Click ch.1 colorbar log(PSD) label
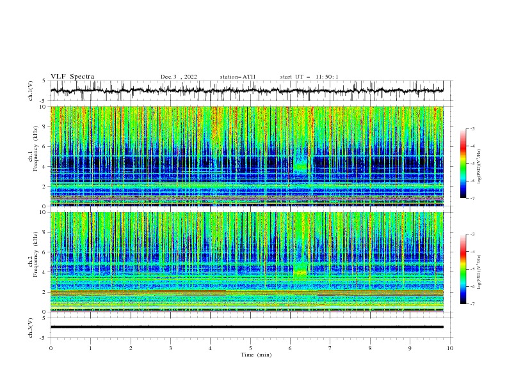Viewport: 507px width, 391px height. coord(479,167)
